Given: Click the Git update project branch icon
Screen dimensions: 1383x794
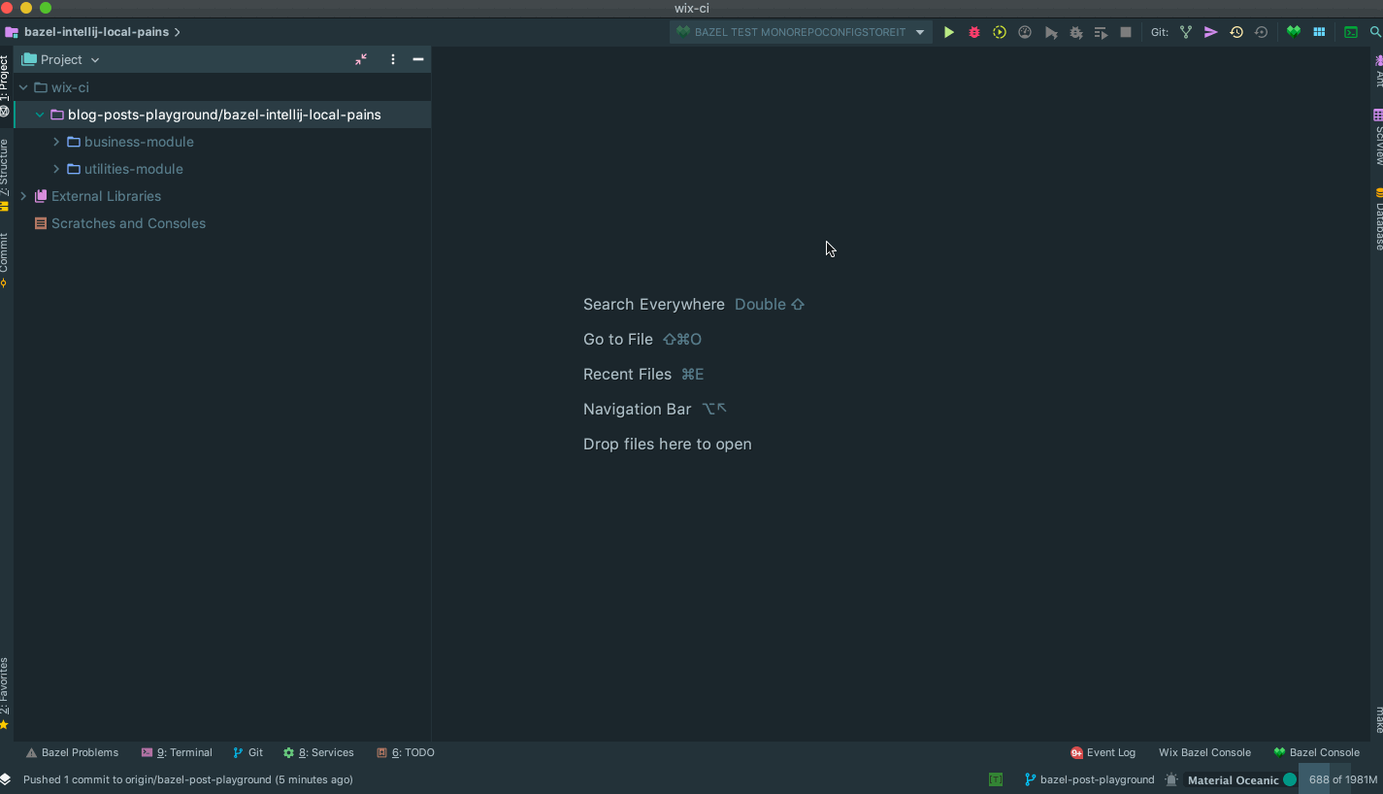Looking at the screenshot, I should point(1186,32).
